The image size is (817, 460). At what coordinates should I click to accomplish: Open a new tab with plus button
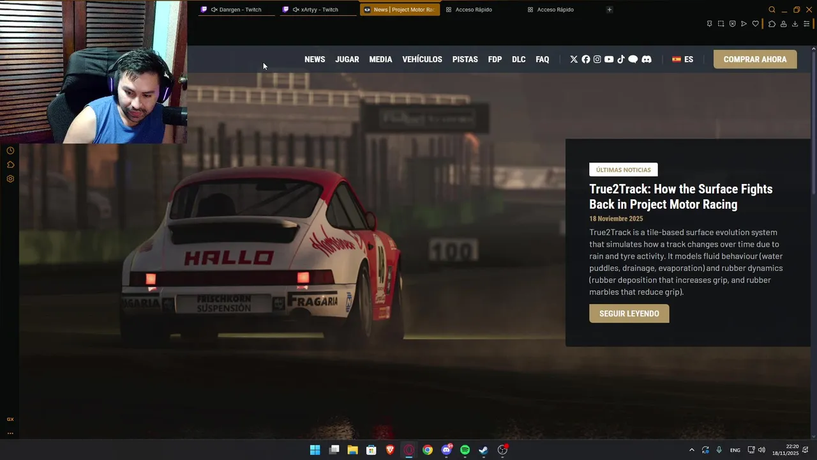(609, 10)
